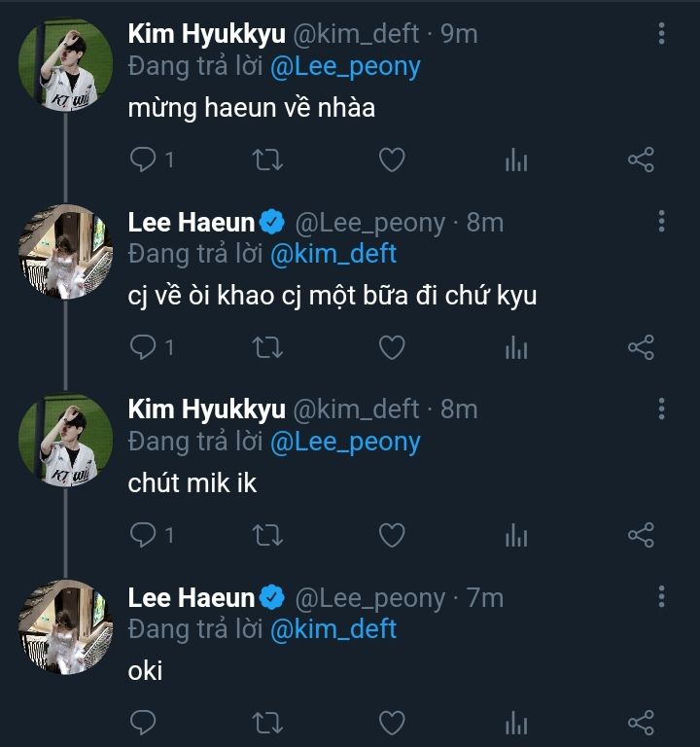Open @kim_deft mention link above "oki"
This screenshot has width=700, height=747.
[332, 628]
